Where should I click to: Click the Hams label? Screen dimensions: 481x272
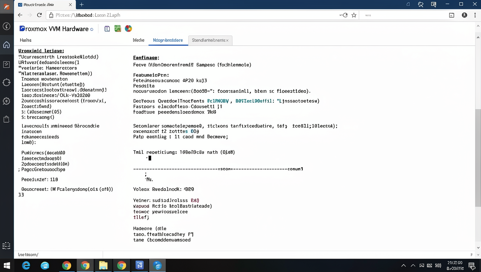click(x=26, y=40)
